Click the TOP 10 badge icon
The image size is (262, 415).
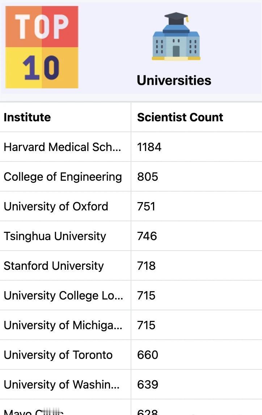(42, 47)
